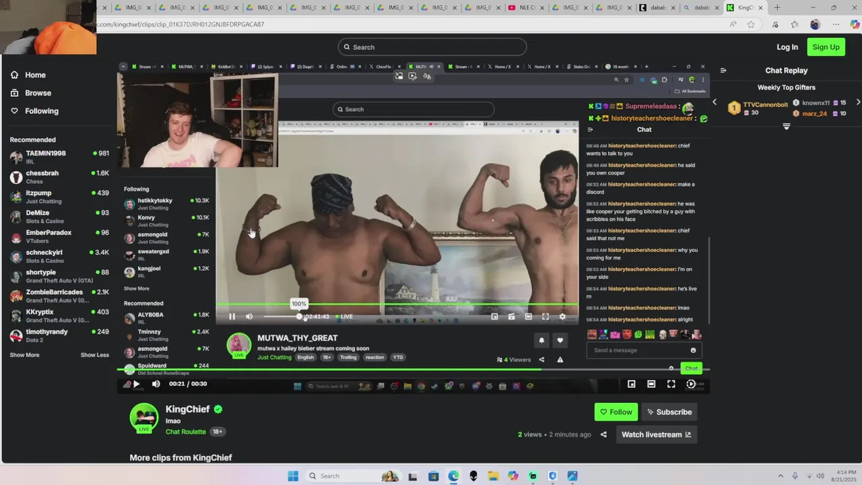
Task: Expand the top gifters down arrow
Action: click(x=787, y=127)
